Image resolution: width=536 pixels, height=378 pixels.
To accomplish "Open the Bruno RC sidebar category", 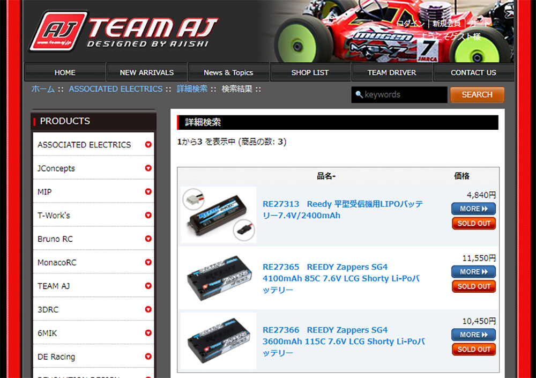I will pos(55,239).
